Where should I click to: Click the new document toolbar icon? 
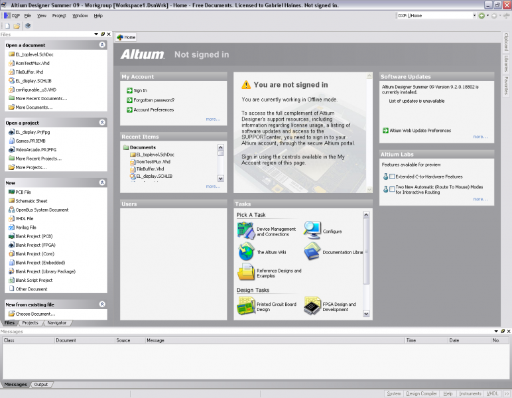coord(7,26)
